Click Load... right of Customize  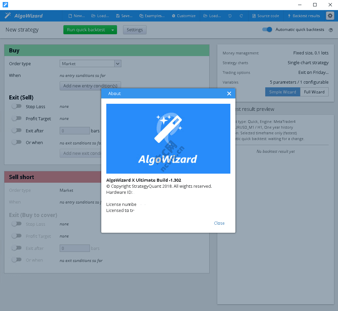click(212, 16)
